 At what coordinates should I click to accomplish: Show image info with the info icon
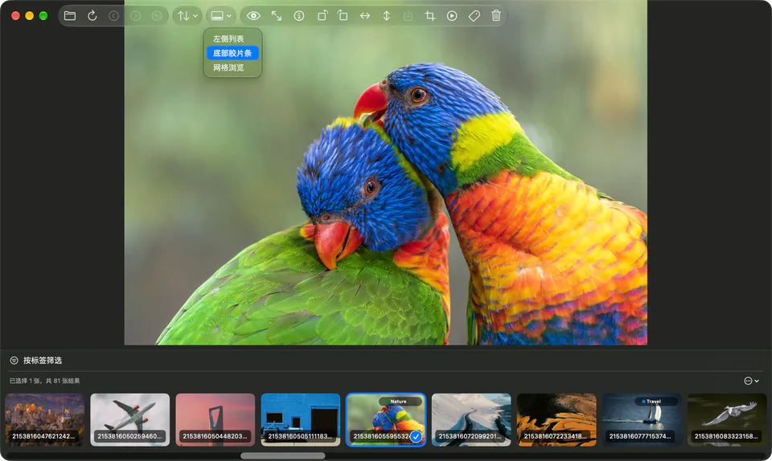point(299,16)
